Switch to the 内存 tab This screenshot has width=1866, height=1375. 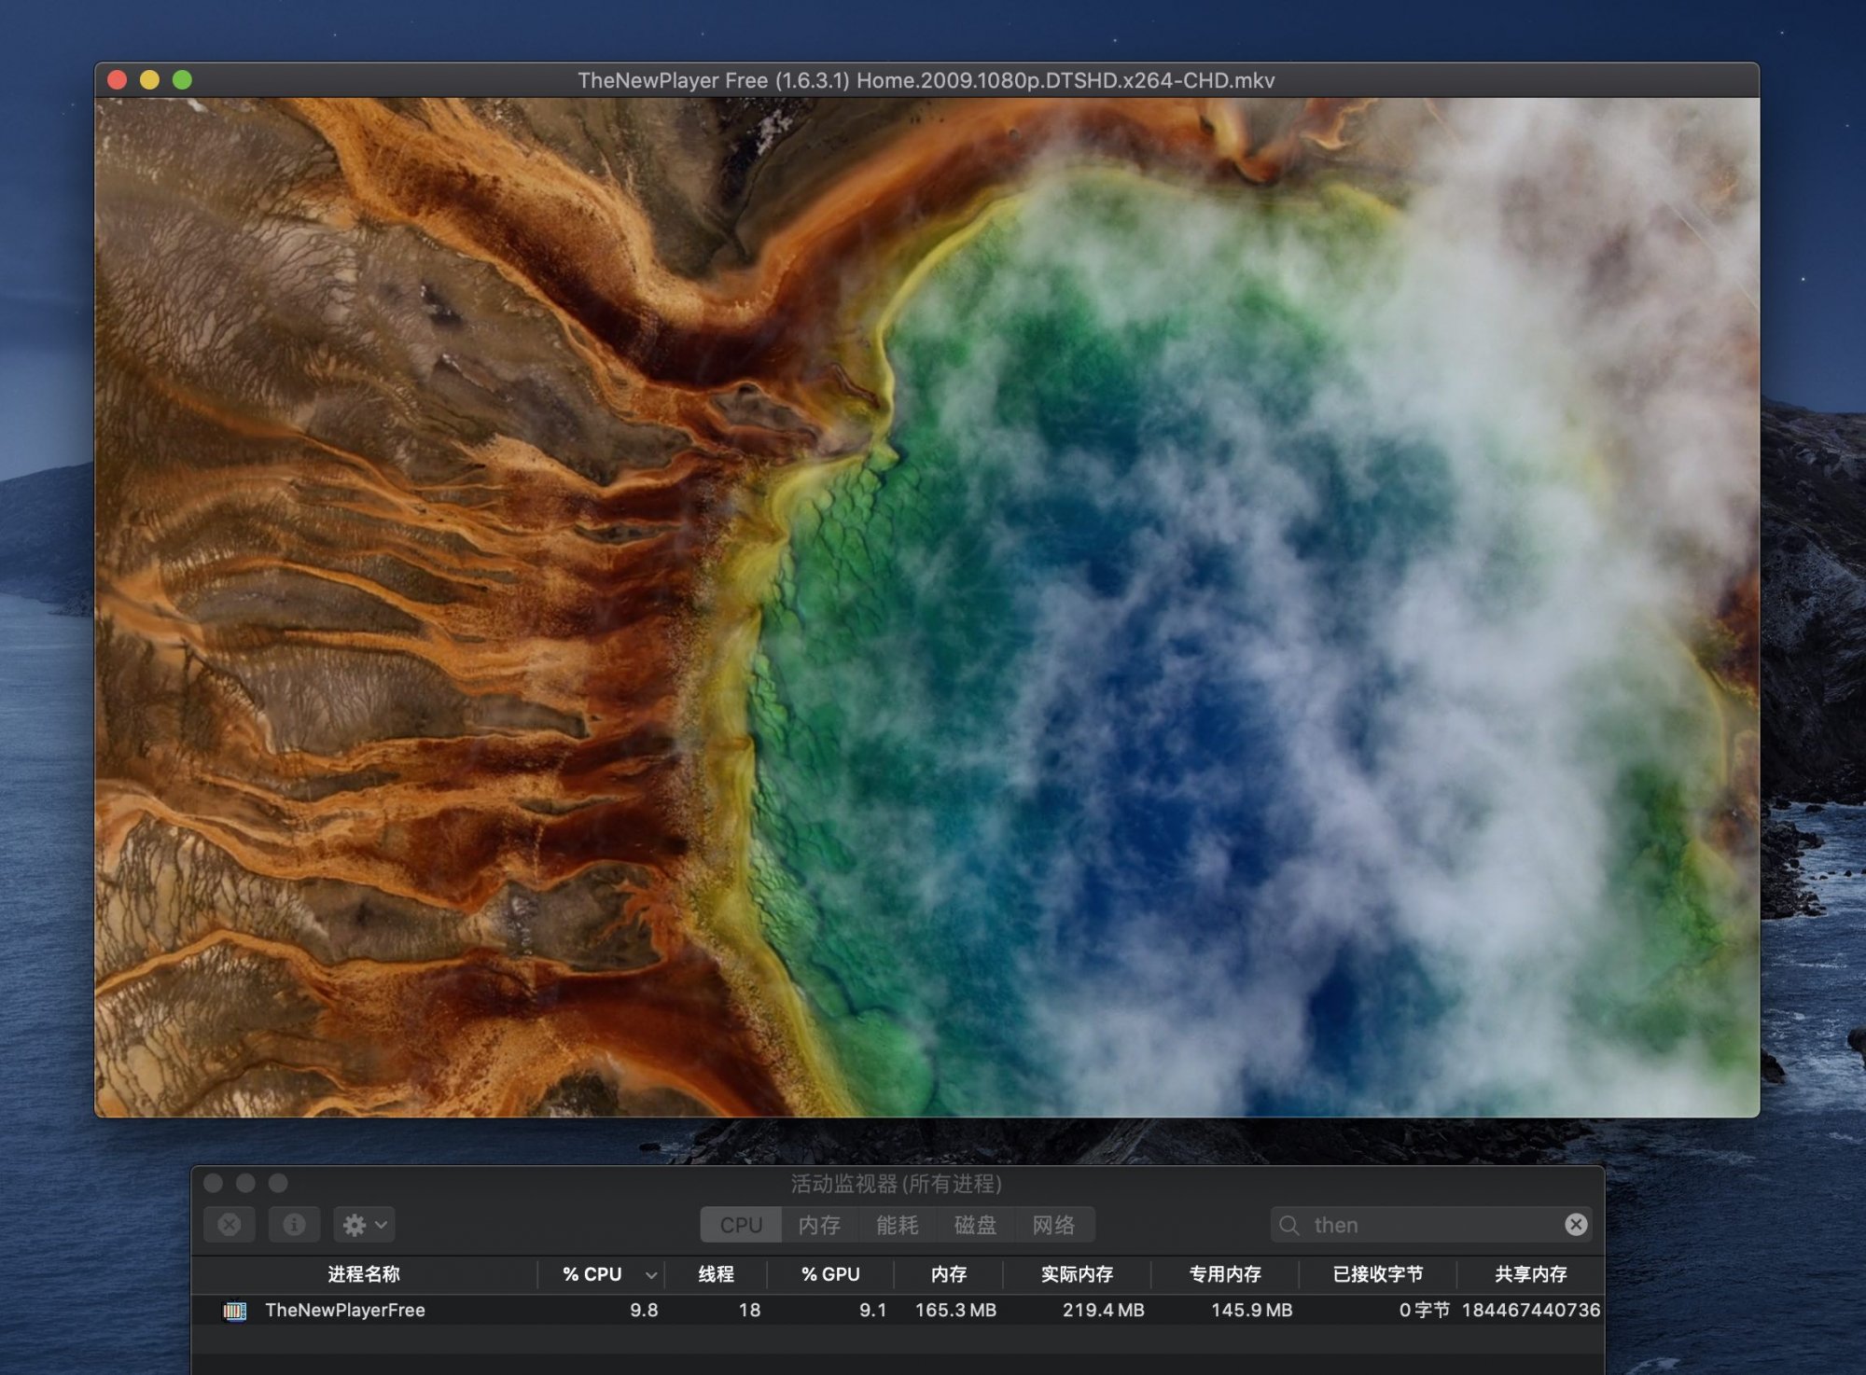(x=819, y=1225)
